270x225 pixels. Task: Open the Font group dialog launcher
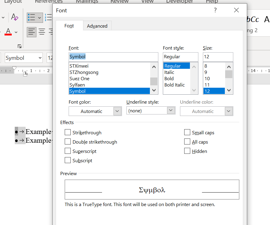click(x=20, y=46)
